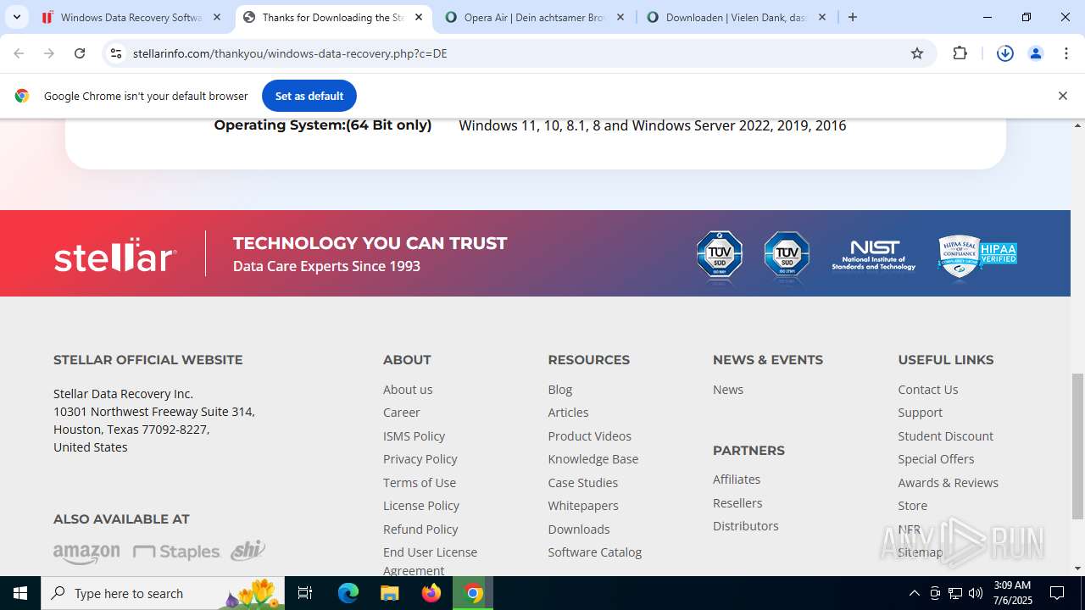Open the Distributors link

click(746, 526)
